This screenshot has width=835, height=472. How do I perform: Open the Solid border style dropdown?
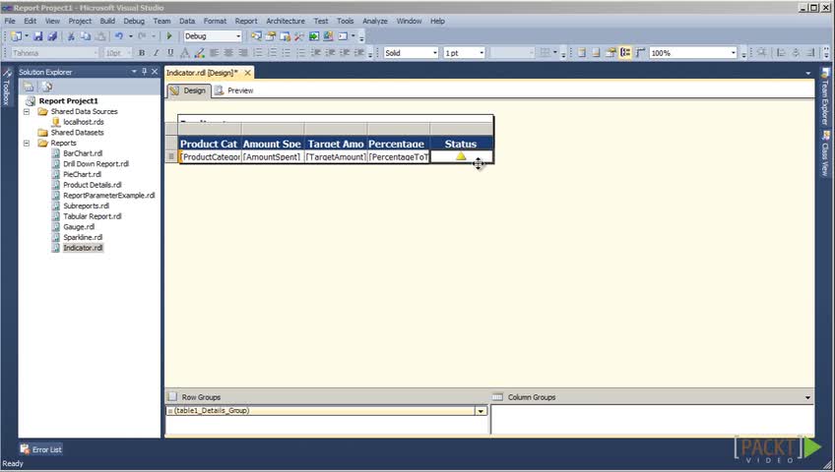[434, 53]
